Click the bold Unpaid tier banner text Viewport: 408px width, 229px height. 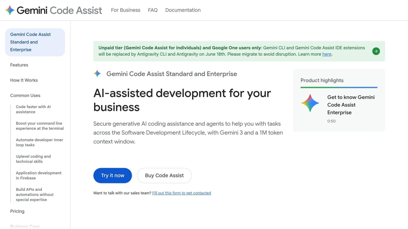180,48
